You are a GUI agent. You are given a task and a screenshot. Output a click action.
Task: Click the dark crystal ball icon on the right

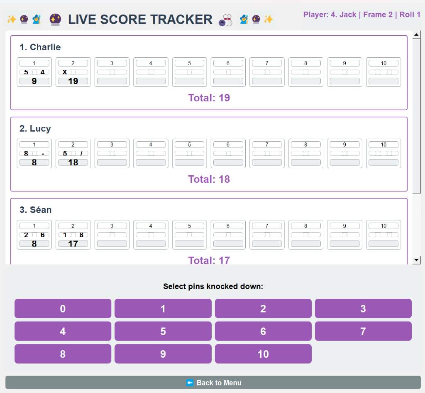[x=256, y=19]
